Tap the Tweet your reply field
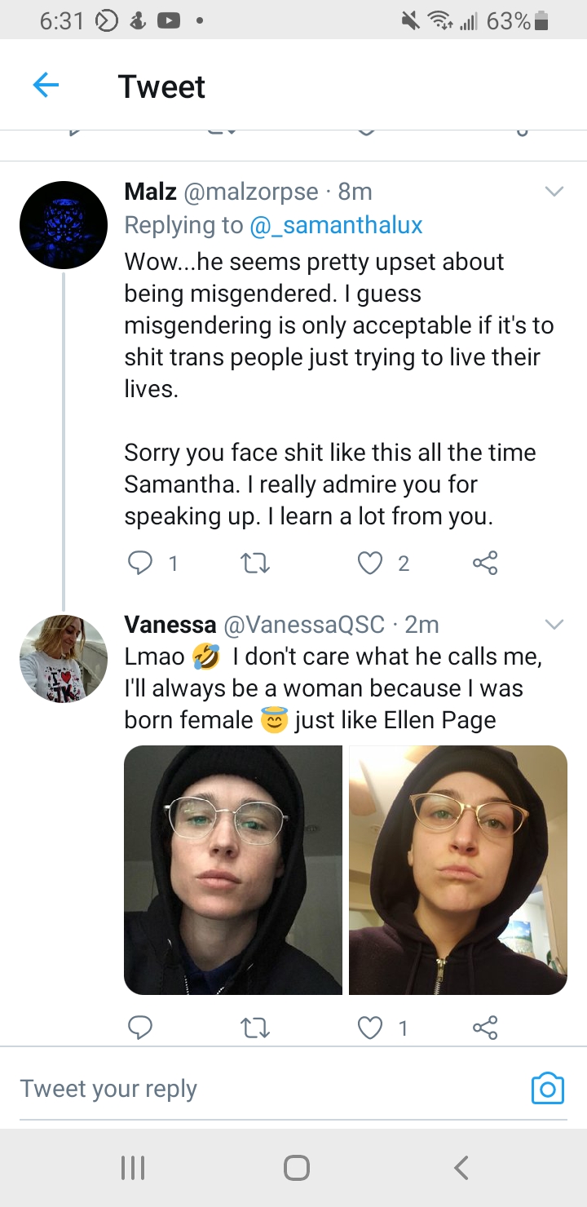The height and width of the screenshot is (1207, 587). (261, 1089)
